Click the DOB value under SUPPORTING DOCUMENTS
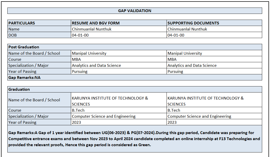This screenshot has height=157, width=270. click(176, 35)
